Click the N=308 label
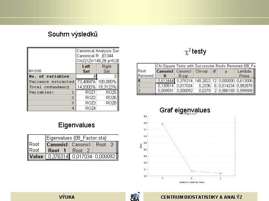Viewport: 269px width, 201px height. pyautogui.click(x=35, y=71)
